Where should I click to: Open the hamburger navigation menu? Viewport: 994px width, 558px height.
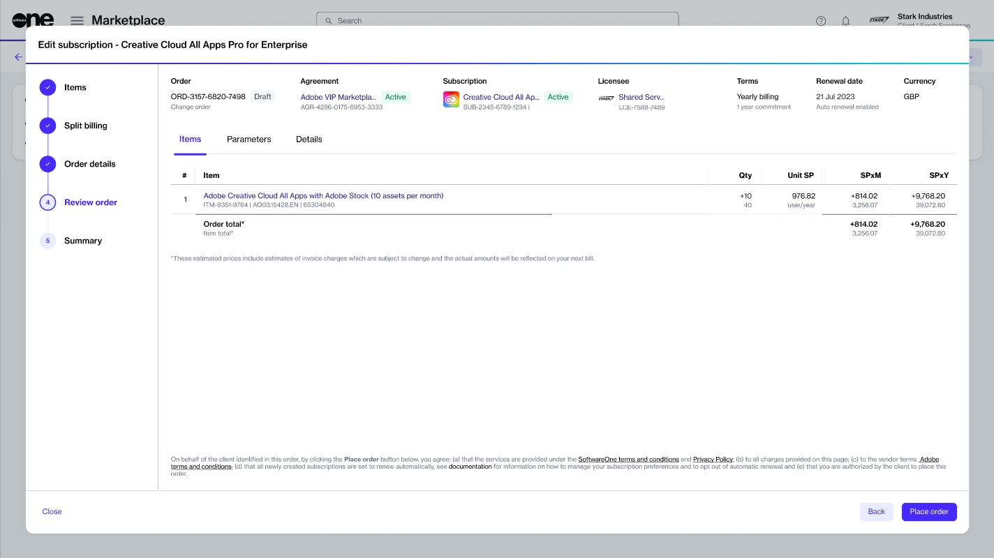coord(77,21)
